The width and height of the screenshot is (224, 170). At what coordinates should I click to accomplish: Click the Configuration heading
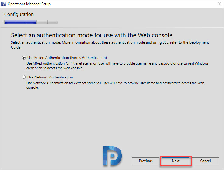19,14
